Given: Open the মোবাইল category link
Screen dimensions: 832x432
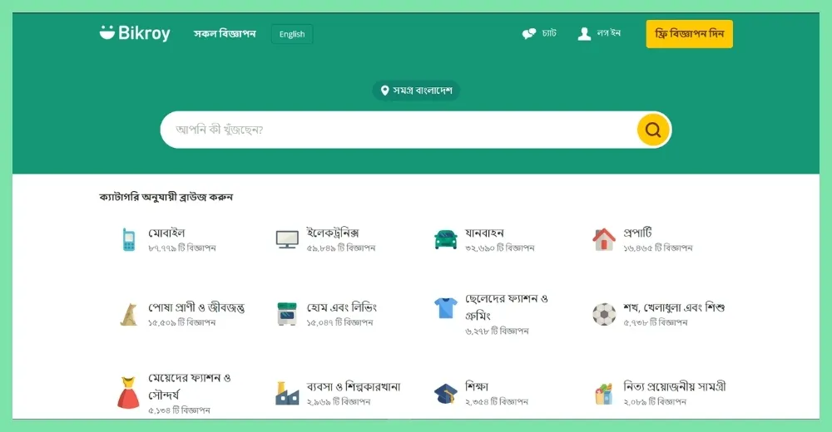Looking at the screenshot, I should (166, 233).
